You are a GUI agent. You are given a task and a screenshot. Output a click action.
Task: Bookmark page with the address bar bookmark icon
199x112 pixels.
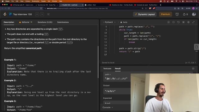tap(41, 8)
